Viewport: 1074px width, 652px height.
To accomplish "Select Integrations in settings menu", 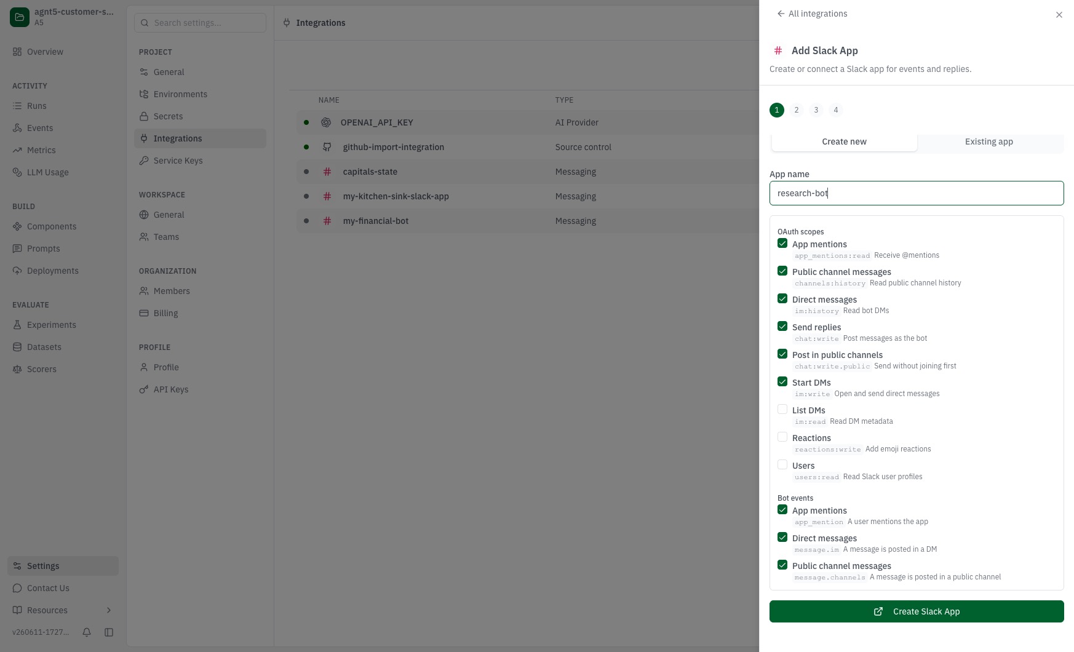I will click(200, 138).
